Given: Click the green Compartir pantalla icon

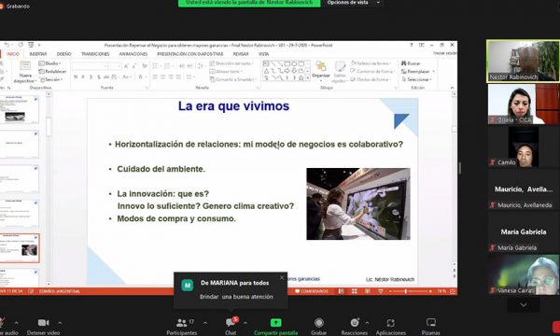Looking at the screenshot, I should point(275,323).
